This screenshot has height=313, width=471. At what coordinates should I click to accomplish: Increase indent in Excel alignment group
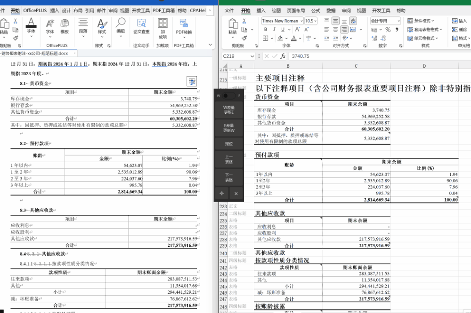click(335, 38)
